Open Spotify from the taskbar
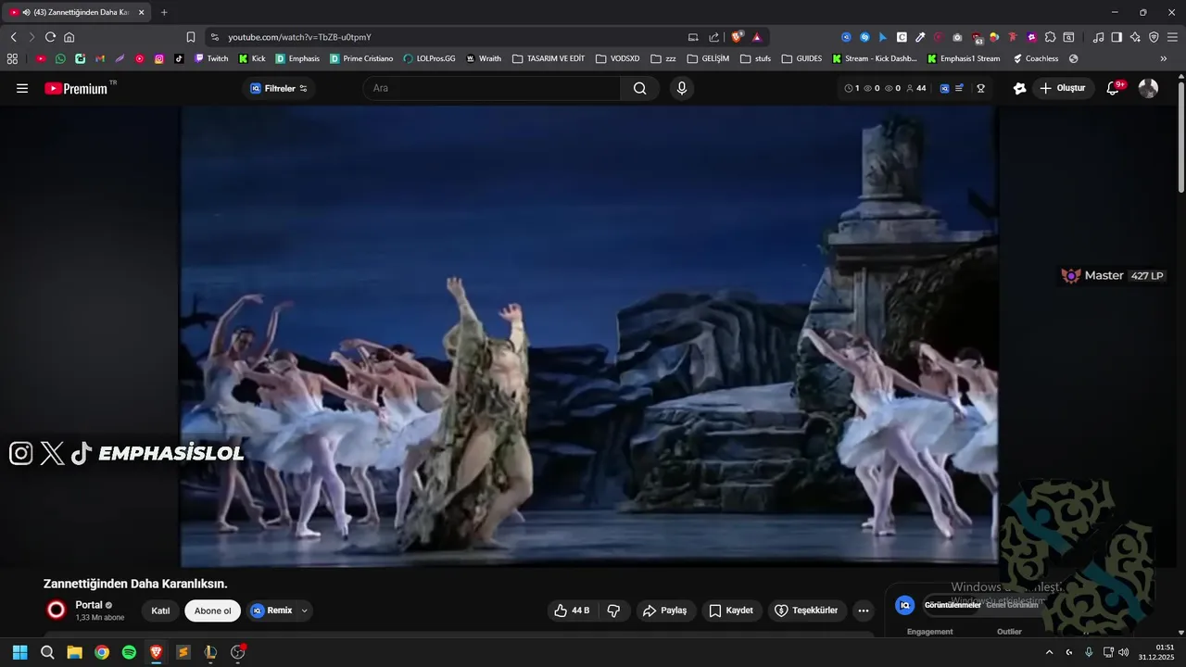 129,652
